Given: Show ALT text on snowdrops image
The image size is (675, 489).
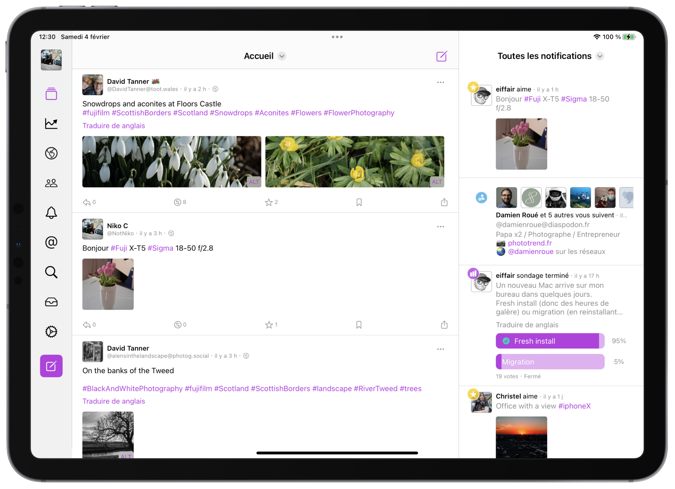Looking at the screenshot, I should point(254,182).
